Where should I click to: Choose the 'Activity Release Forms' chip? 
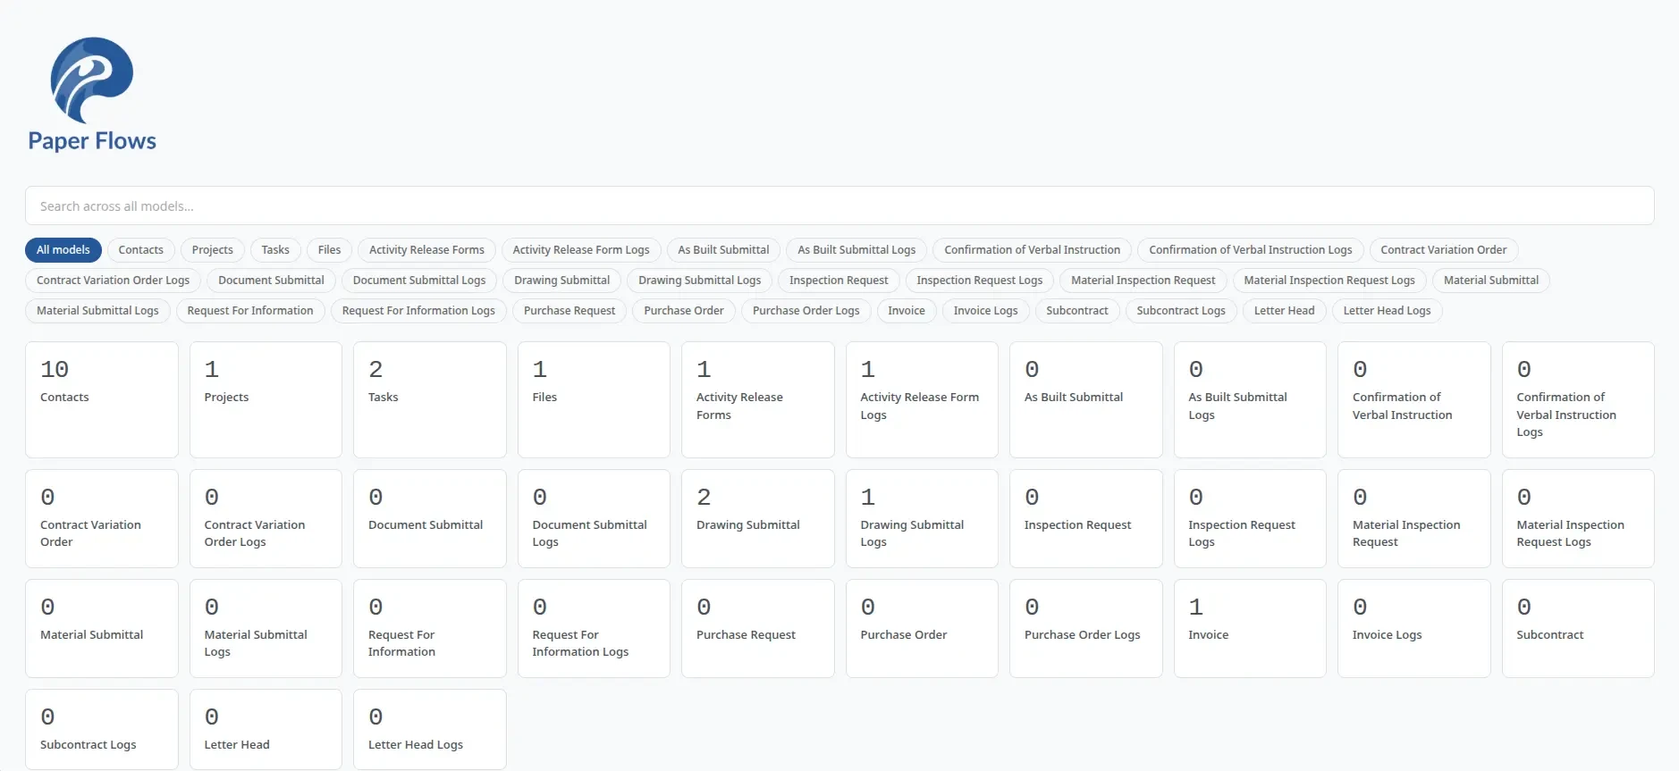[x=426, y=250]
